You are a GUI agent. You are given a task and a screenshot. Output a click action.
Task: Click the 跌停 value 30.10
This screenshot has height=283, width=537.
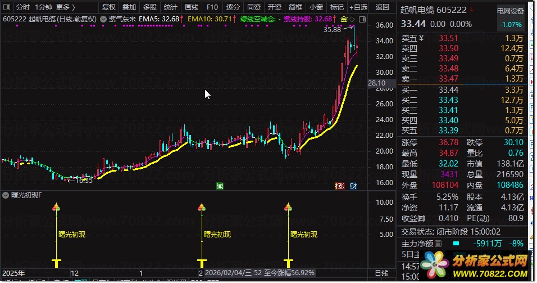click(514, 142)
